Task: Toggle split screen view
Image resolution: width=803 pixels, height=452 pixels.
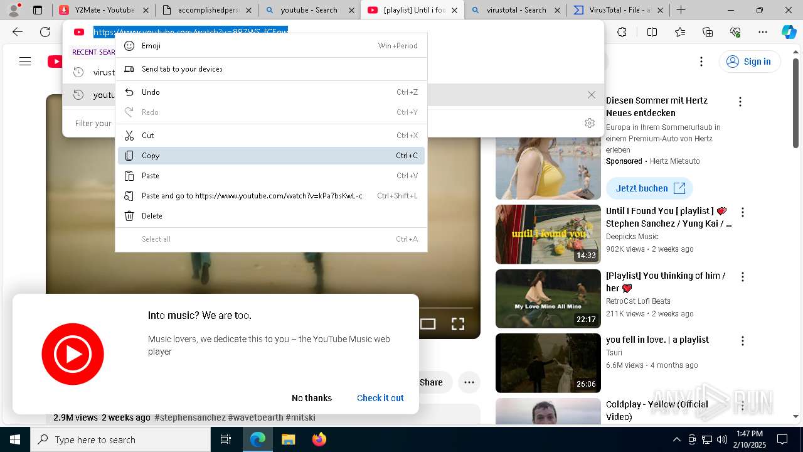Action: (652, 32)
